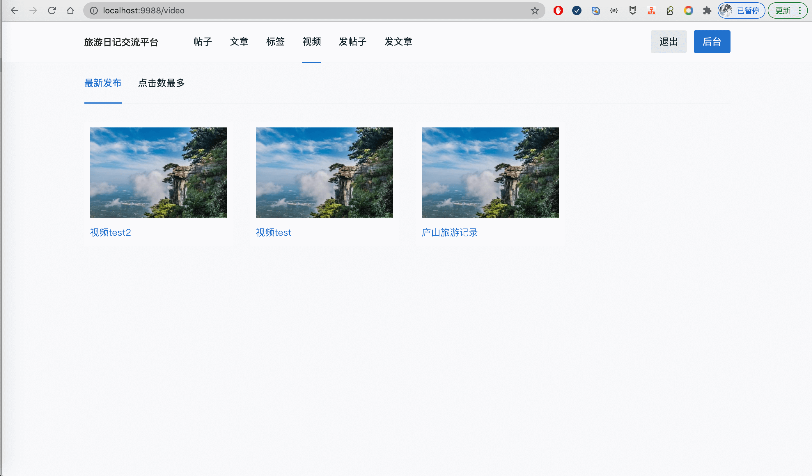The height and width of the screenshot is (476, 812).
Task: Open the 庐山旅游记录 video thumbnail
Action: point(490,172)
